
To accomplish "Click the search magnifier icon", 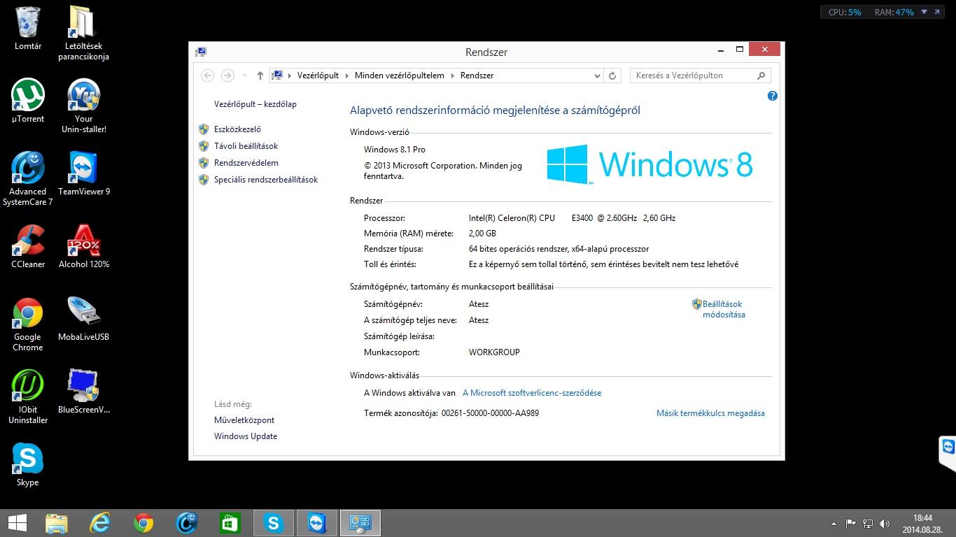I will (x=761, y=76).
